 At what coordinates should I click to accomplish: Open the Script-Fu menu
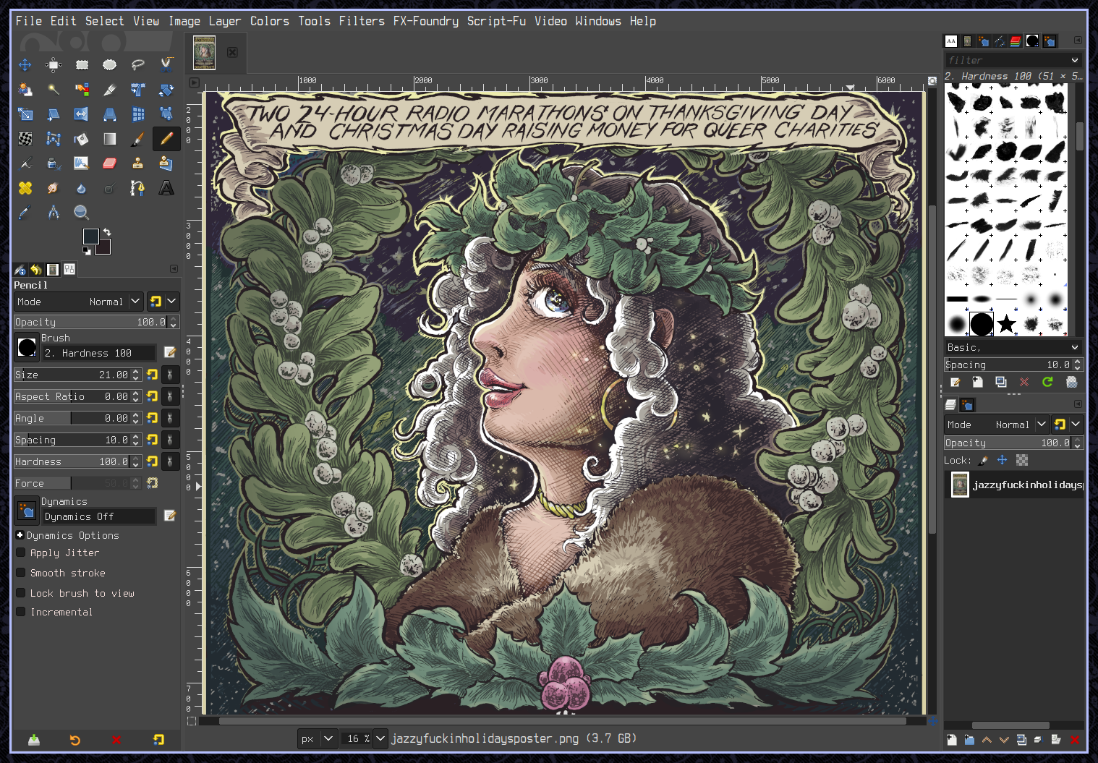point(496,21)
